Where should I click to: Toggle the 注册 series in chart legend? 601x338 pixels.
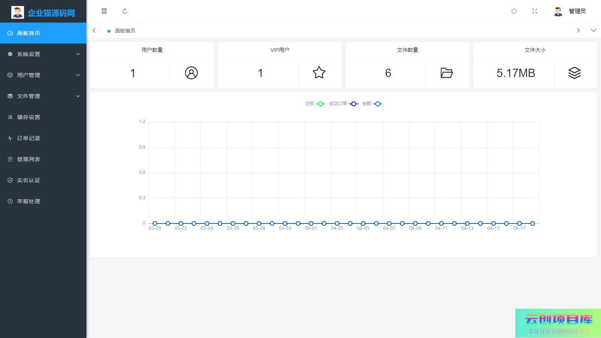point(315,104)
